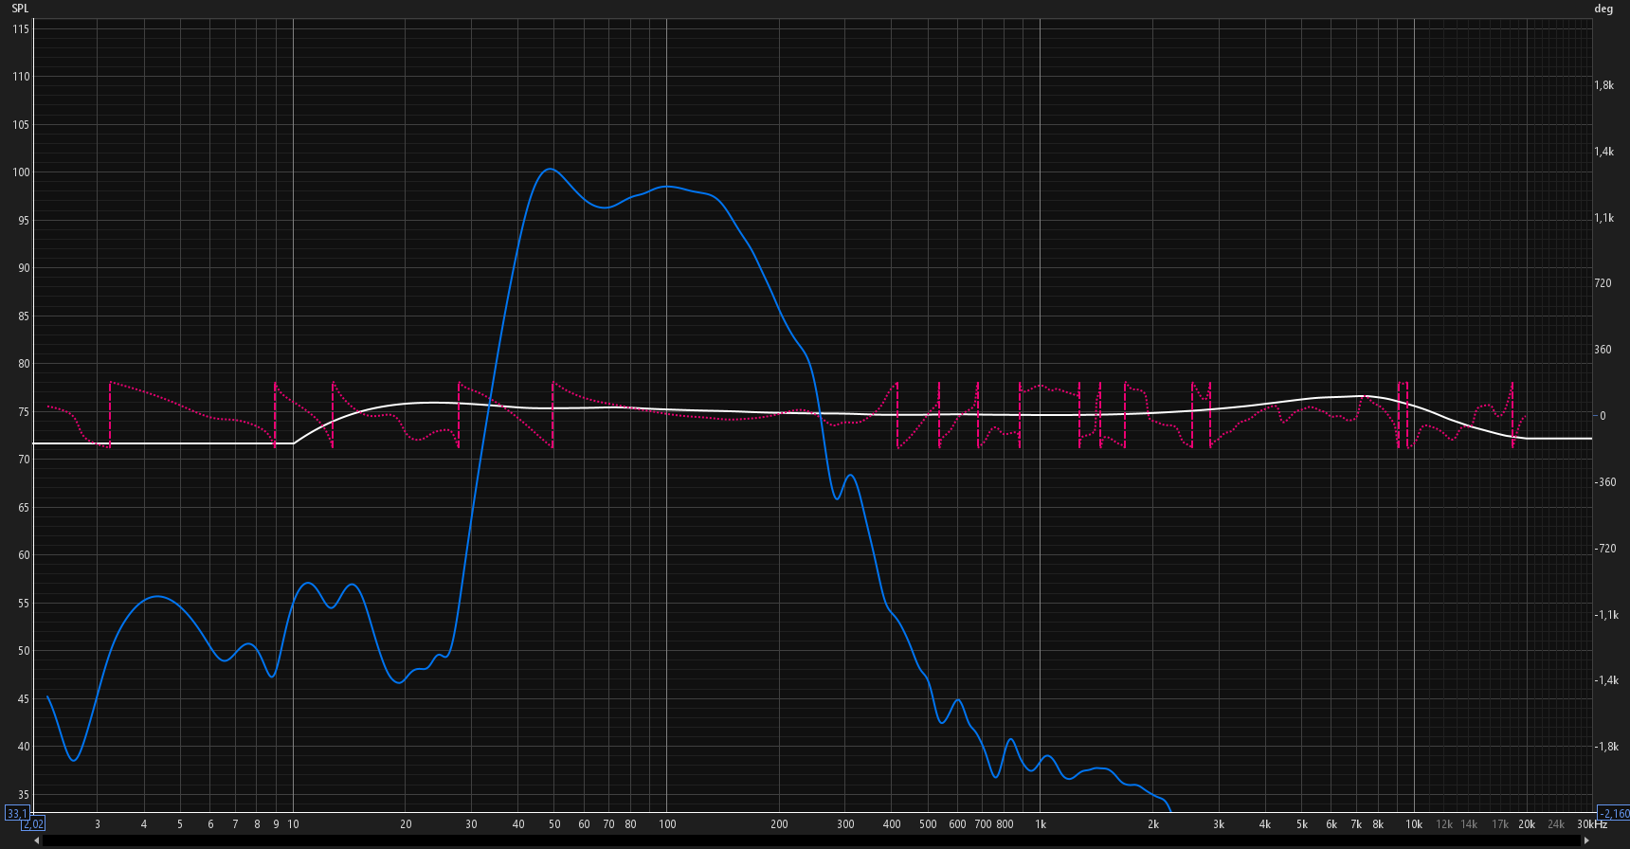
Task: Click the 75 tick on the SPL axis
Action: point(24,412)
